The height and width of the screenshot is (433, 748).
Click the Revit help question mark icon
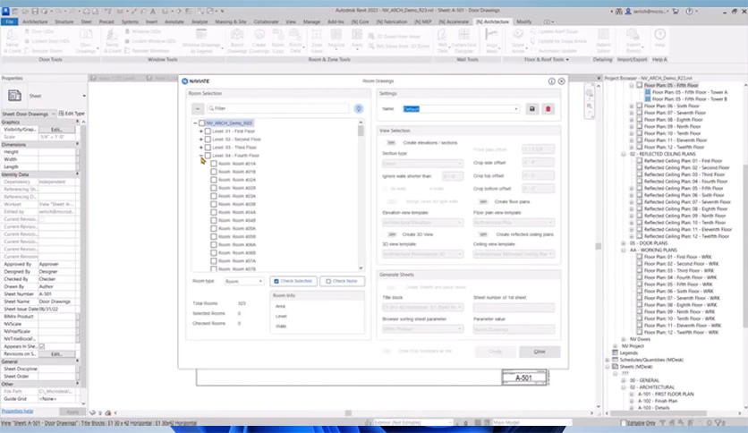tap(689, 11)
